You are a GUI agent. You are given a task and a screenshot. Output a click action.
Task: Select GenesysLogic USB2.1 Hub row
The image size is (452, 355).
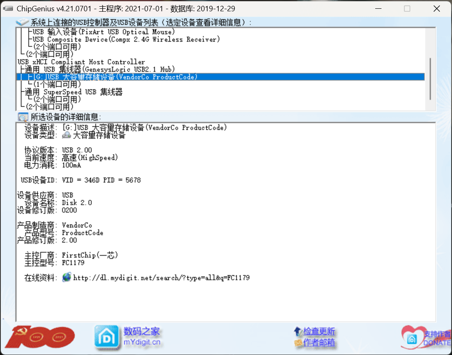pos(100,69)
